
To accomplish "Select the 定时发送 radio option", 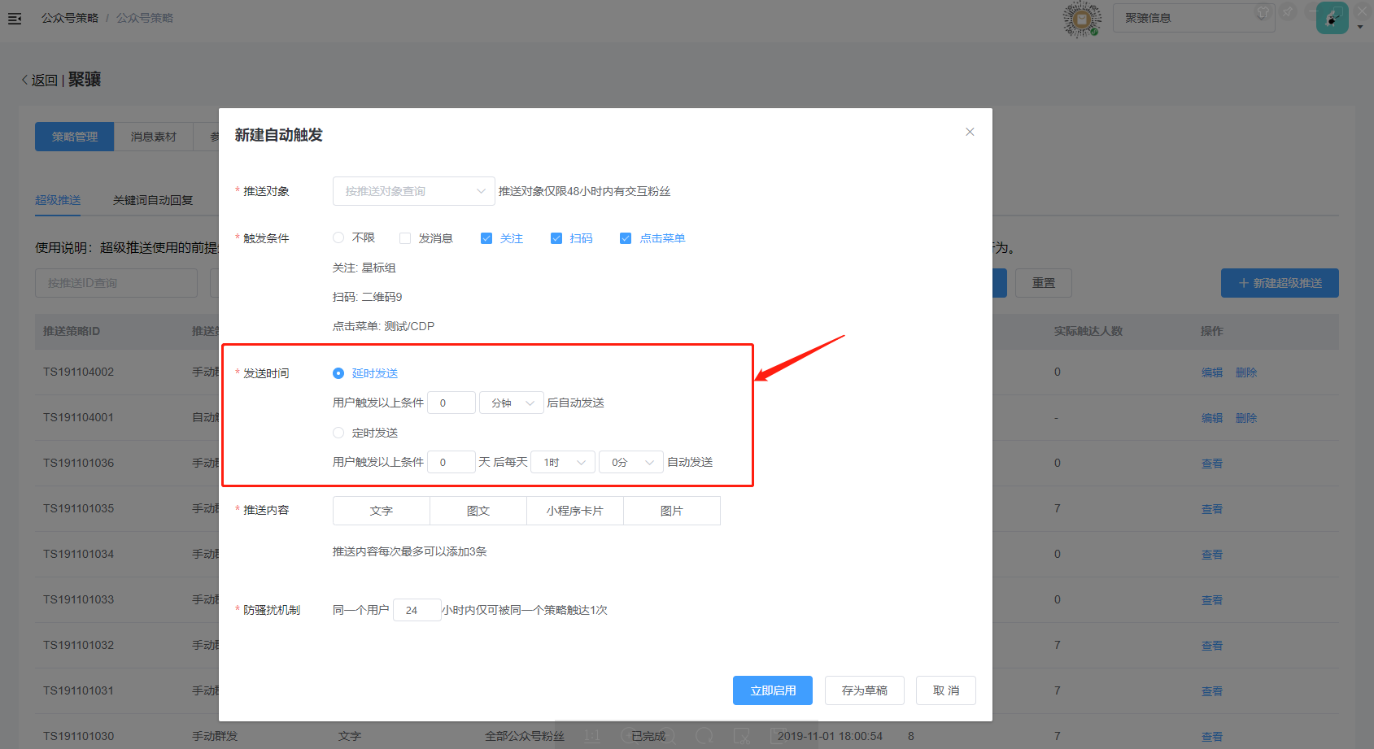I will coord(338,433).
